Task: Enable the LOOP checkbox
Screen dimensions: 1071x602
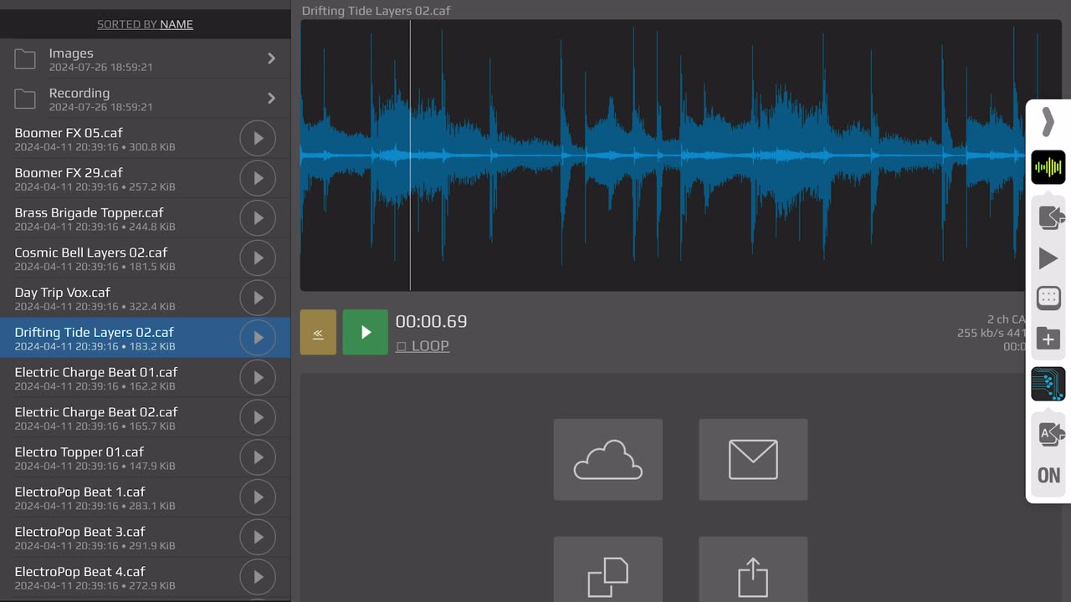Action: (x=423, y=346)
